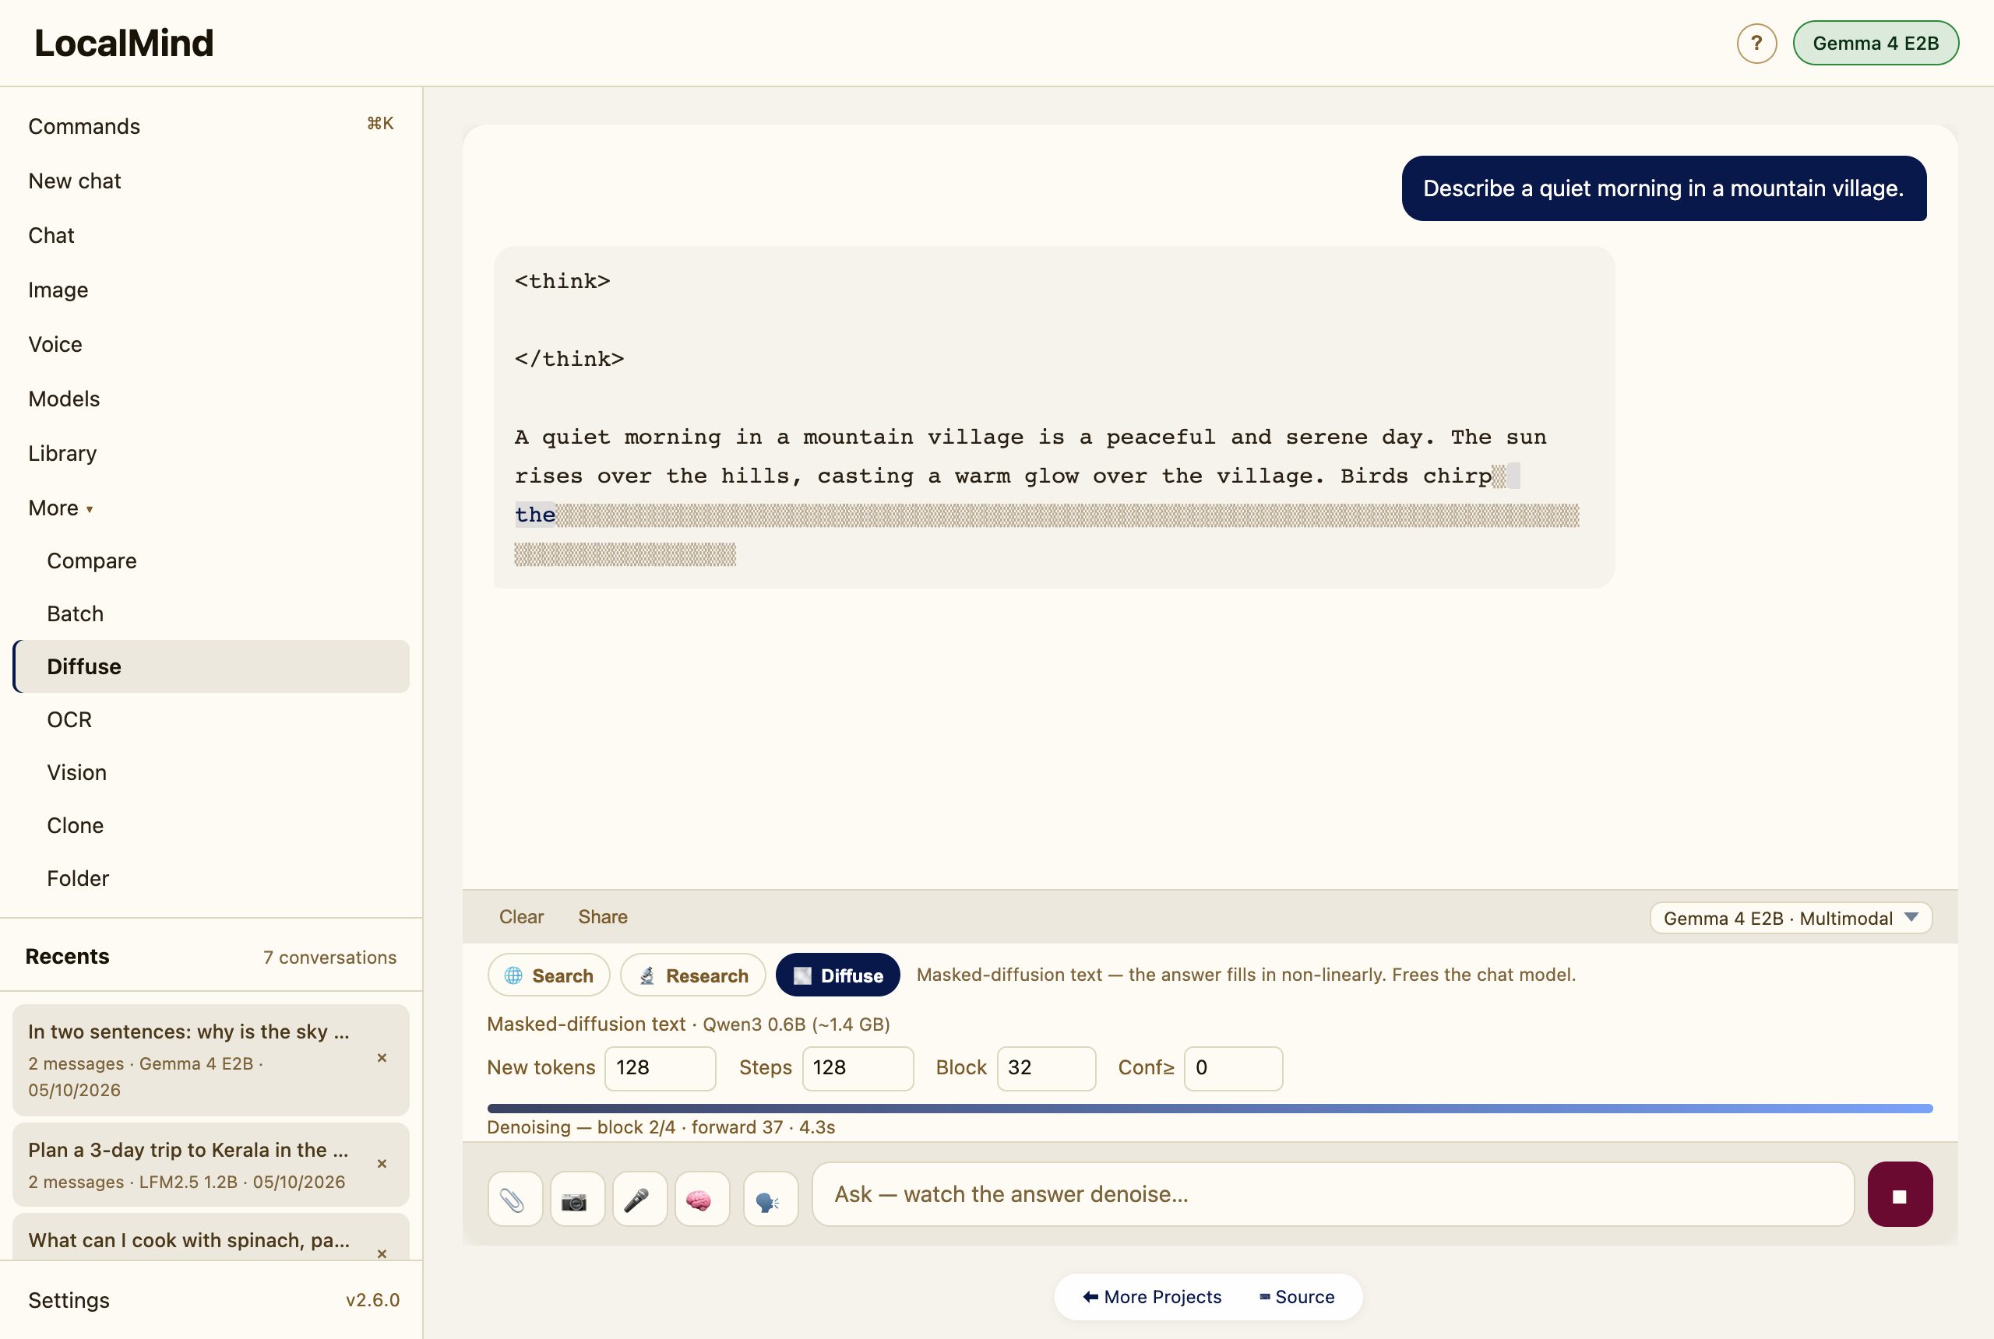The width and height of the screenshot is (1994, 1339).
Task: Toggle the Search mode chip
Action: pyautogui.click(x=548, y=975)
